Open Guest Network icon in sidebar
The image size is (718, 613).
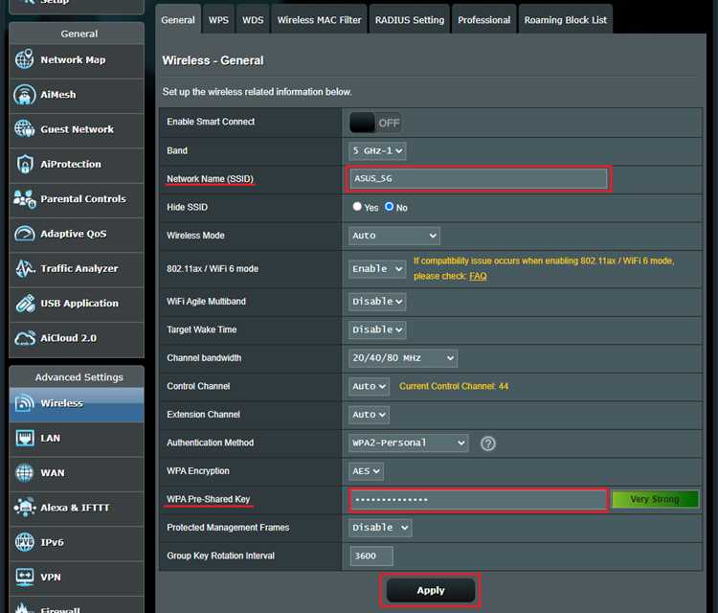24,129
